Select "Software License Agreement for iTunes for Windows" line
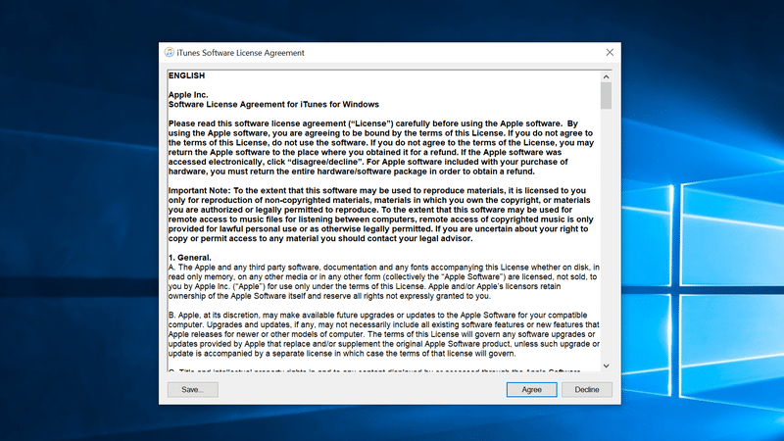This screenshot has width=784, height=441. coord(273,105)
